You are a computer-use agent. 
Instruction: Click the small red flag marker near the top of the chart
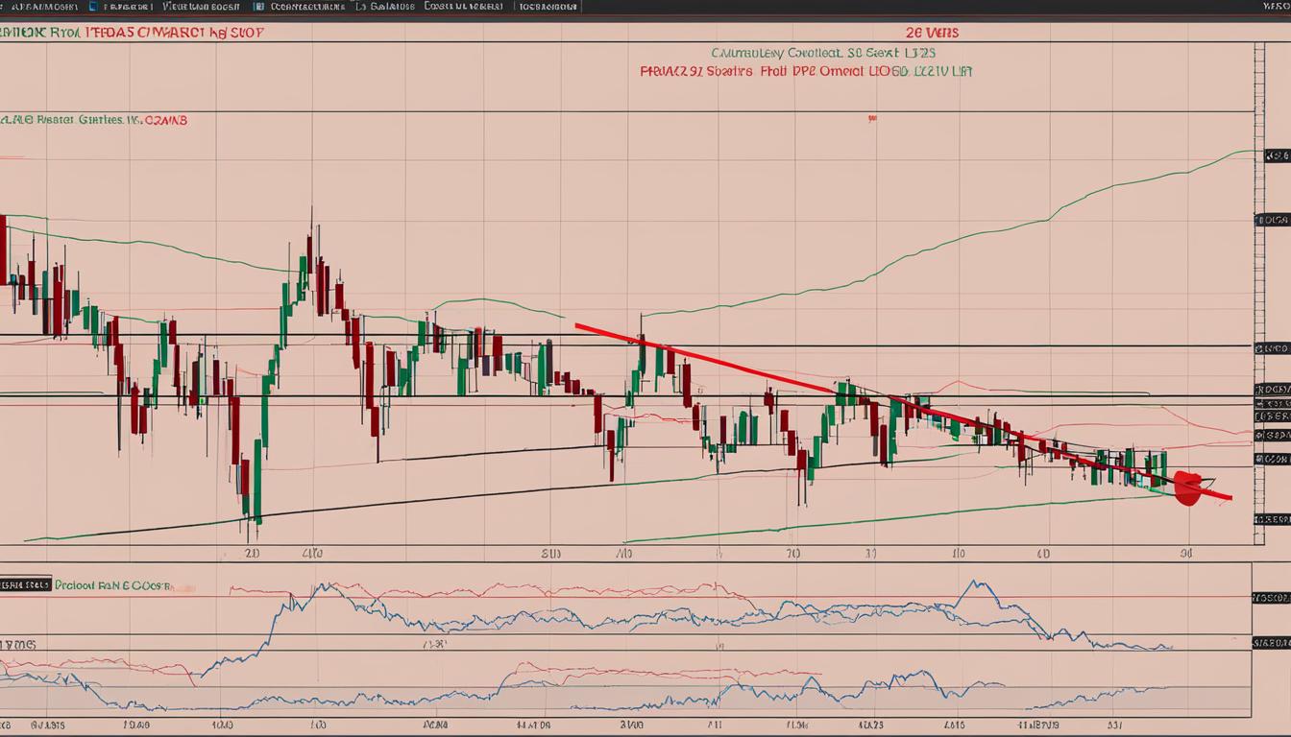coord(872,119)
